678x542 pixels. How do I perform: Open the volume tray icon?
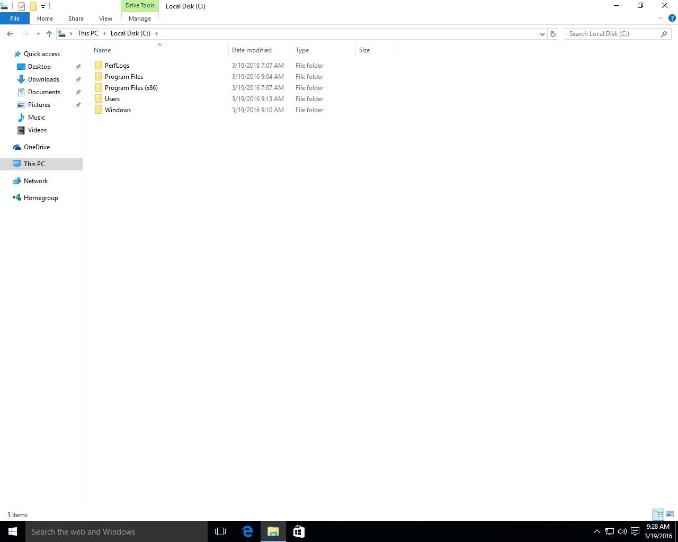[622, 531]
